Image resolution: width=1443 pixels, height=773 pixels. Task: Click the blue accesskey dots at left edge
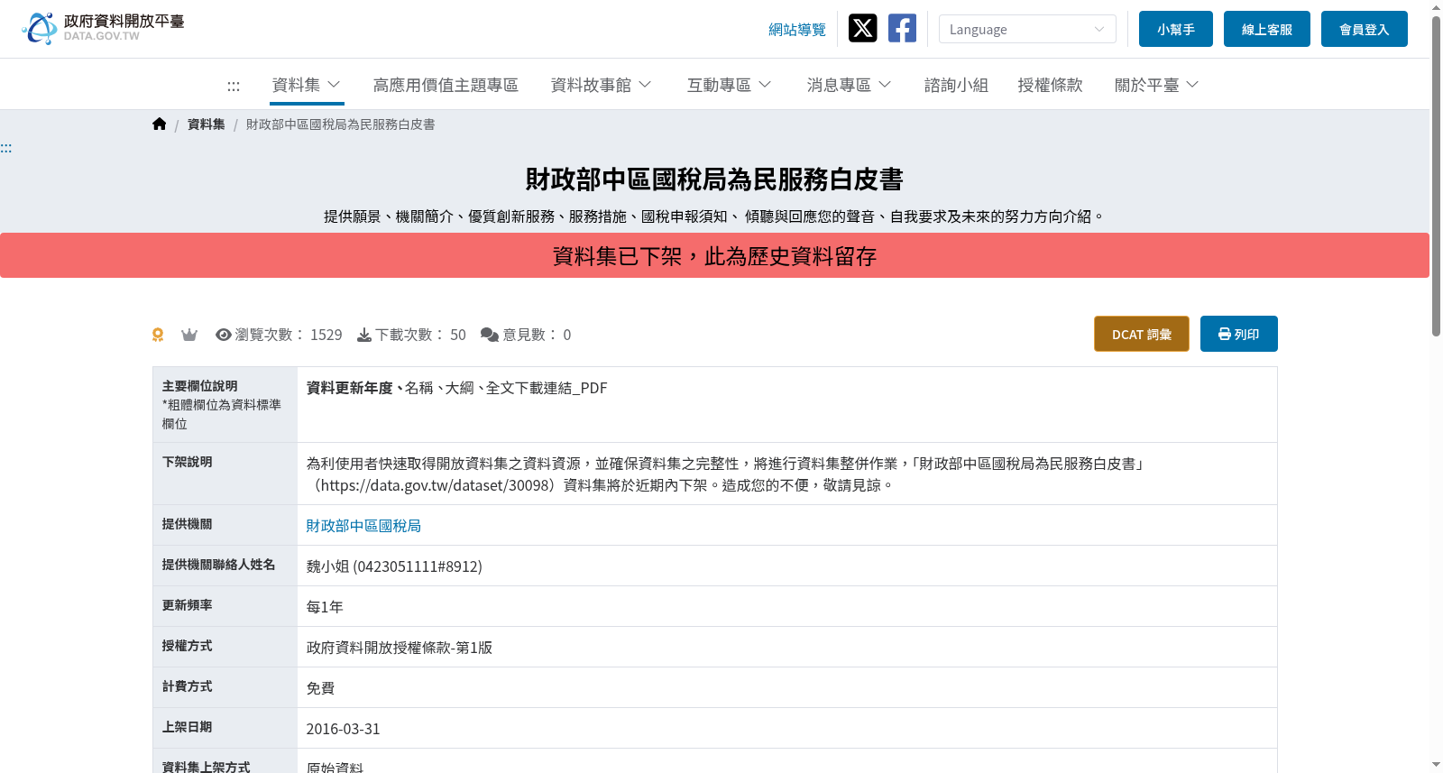[x=6, y=148]
